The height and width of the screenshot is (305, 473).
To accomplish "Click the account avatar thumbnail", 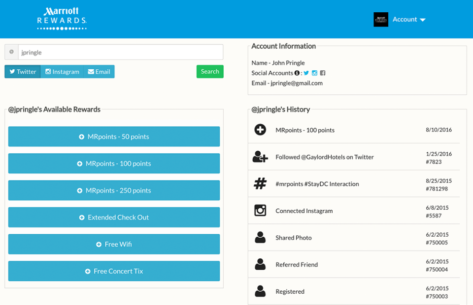I will (381, 20).
